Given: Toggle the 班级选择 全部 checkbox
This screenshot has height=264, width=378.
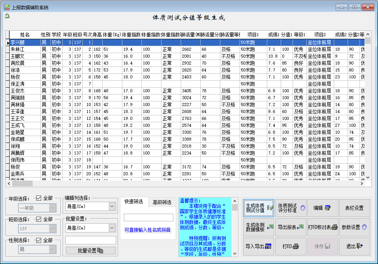Looking at the screenshot, I should coord(38,219).
